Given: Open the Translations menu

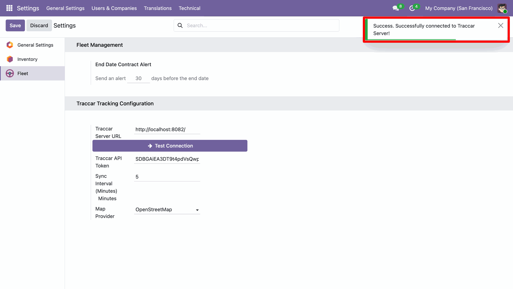Looking at the screenshot, I should click(158, 8).
